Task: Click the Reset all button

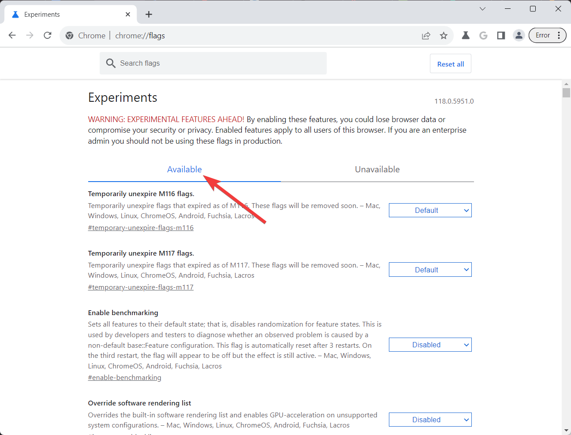Action: pyautogui.click(x=451, y=64)
